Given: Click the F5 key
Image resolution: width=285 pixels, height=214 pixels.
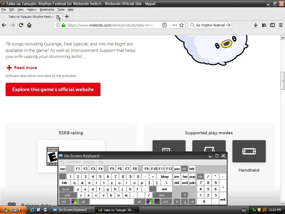Looking at the screenshot, I should tap(112, 169).
